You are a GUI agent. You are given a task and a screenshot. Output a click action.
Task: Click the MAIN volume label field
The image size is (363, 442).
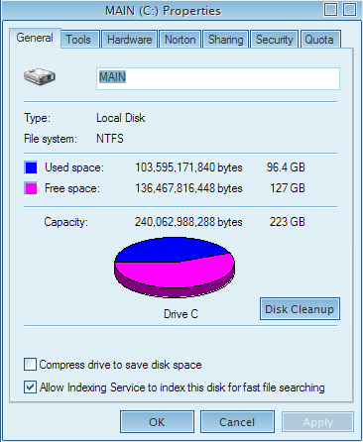tap(218, 78)
